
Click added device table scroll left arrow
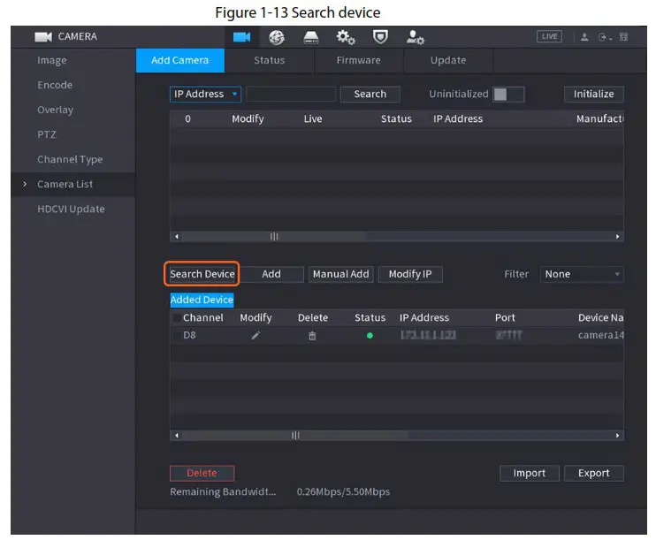tap(177, 436)
